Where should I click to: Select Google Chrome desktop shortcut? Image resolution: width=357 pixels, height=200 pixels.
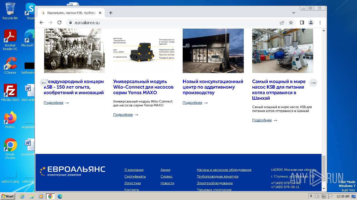[10, 149]
